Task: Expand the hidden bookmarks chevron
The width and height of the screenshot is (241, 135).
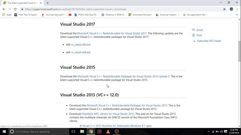Action: 237,15
